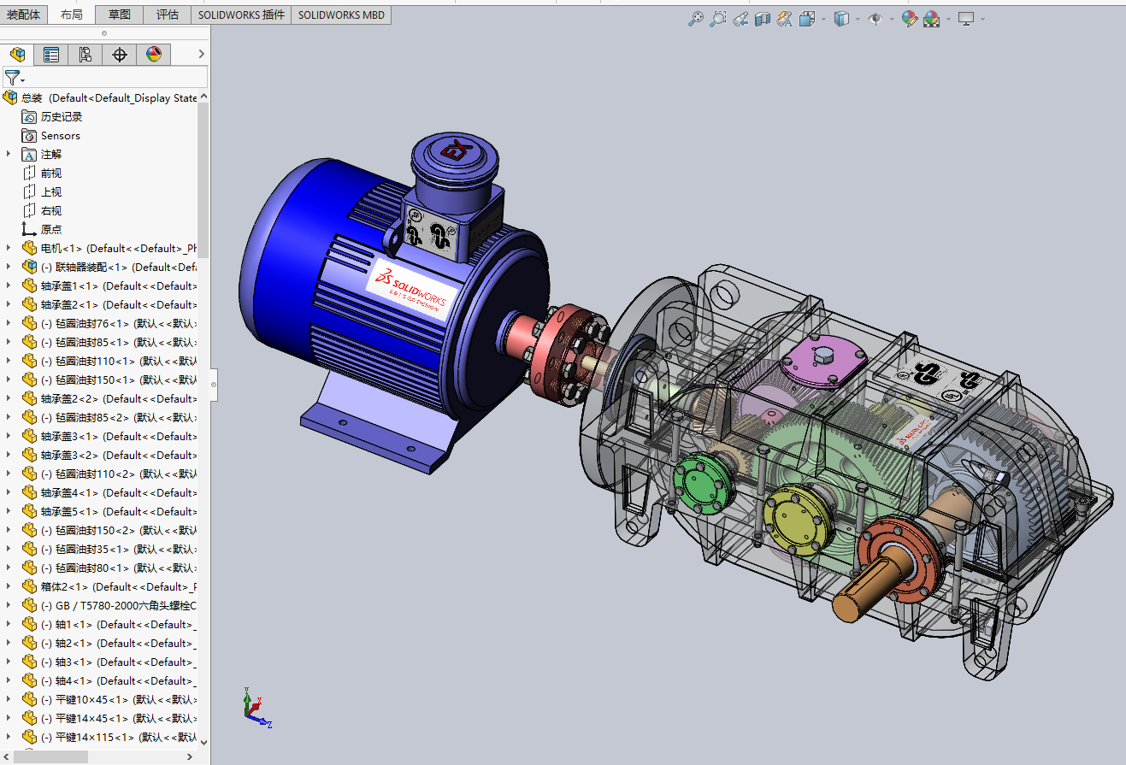1126x765 pixels.
Task: Click the feature tree vertical scrollbar
Action: pos(203,179)
